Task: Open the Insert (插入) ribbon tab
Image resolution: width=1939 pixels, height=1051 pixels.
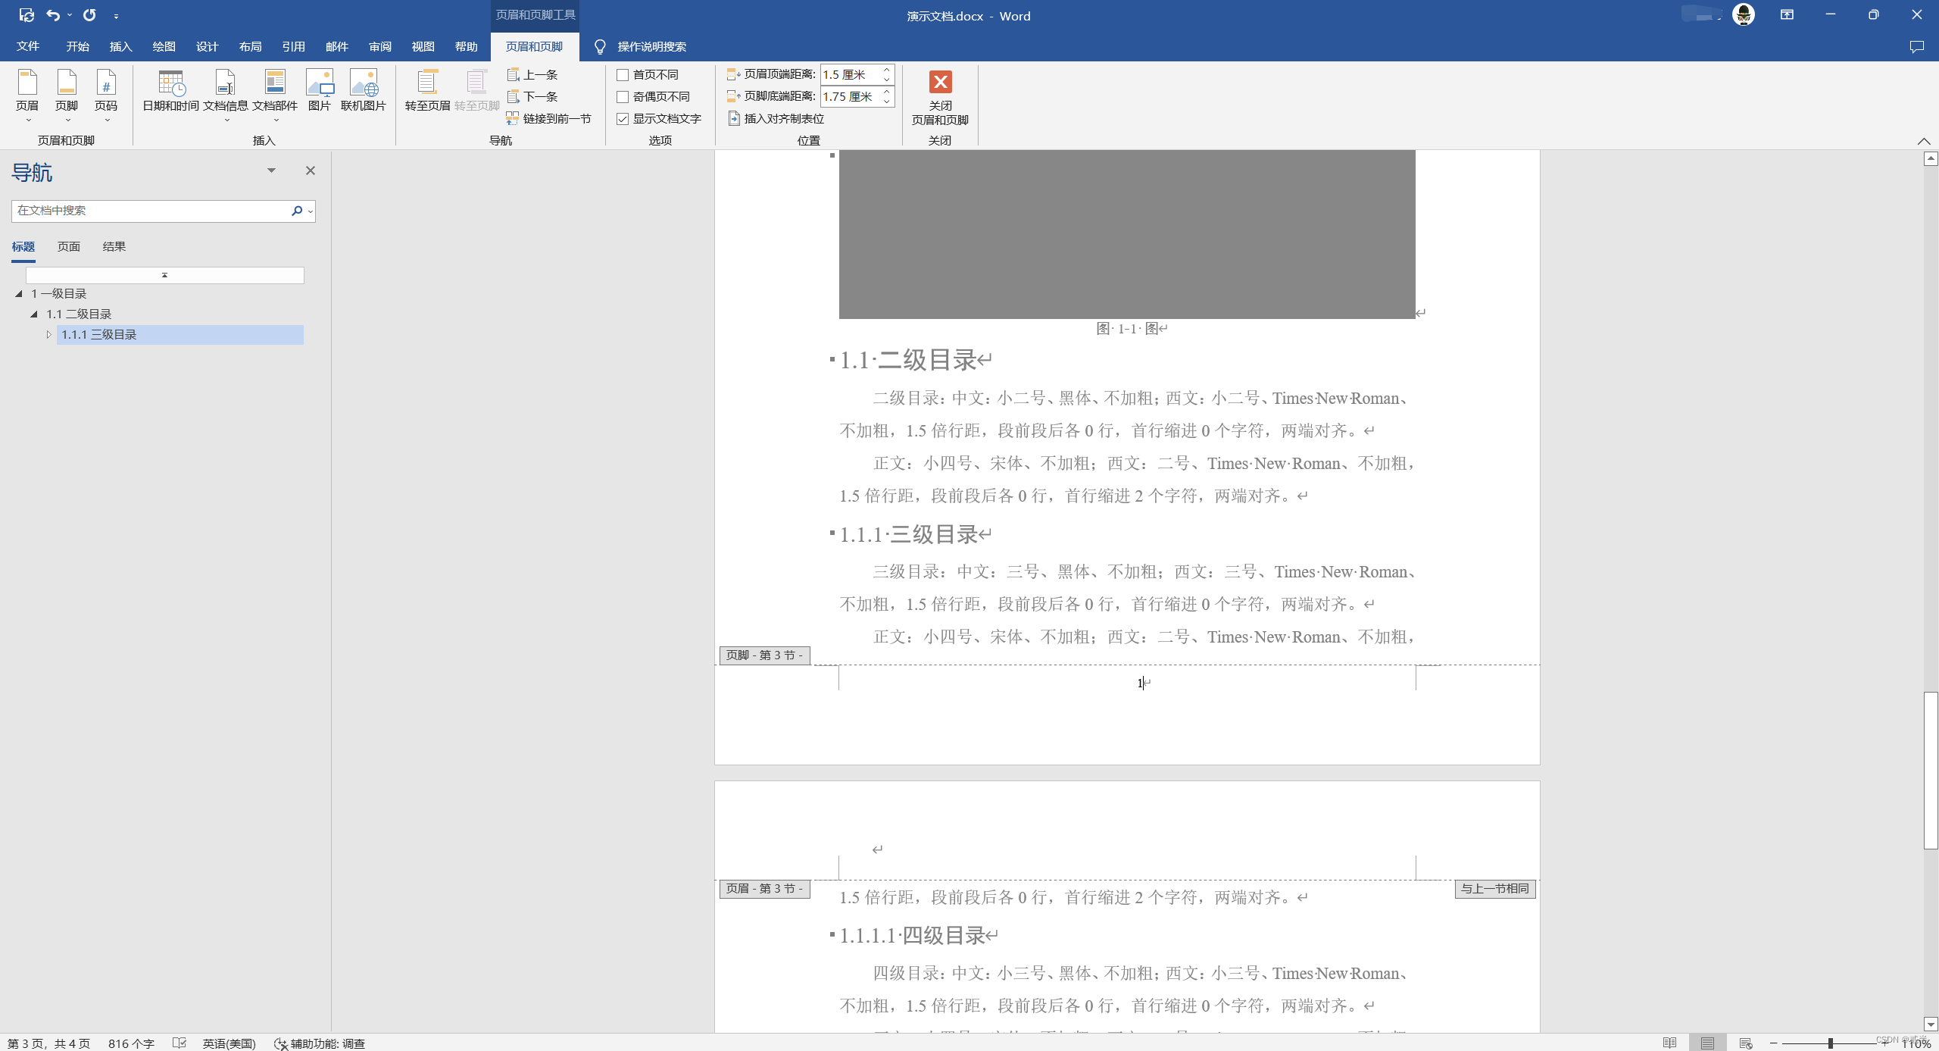Action: point(120,46)
